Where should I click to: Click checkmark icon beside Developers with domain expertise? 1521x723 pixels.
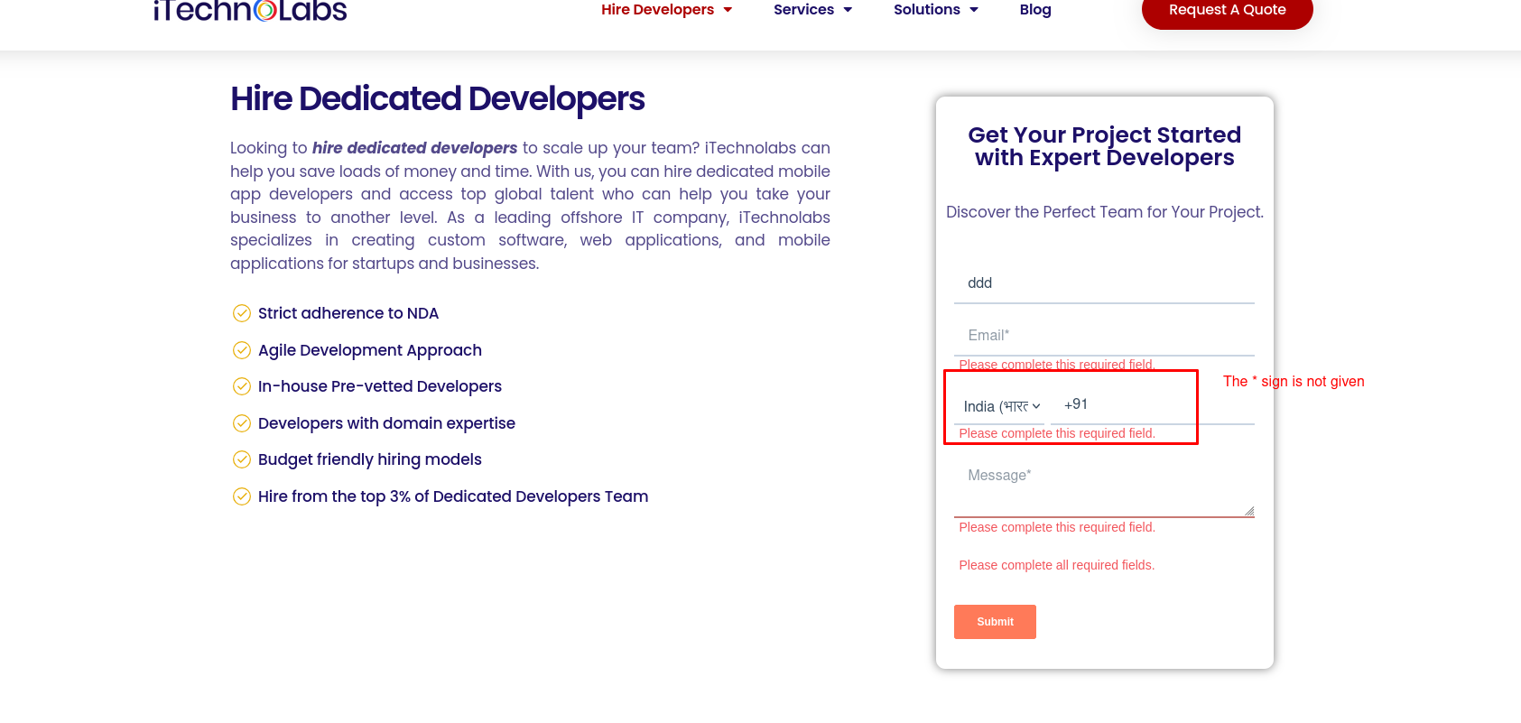click(242, 423)
